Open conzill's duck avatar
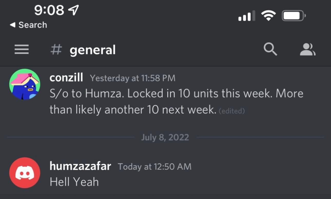331x199 pixels. point(25,84)
